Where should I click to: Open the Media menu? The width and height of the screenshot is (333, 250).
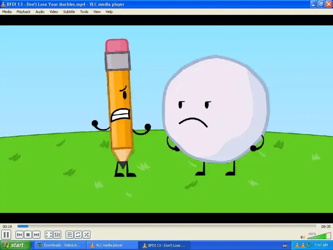[7, 12]
